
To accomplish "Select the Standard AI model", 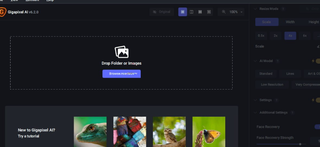I will pos(266,74).
